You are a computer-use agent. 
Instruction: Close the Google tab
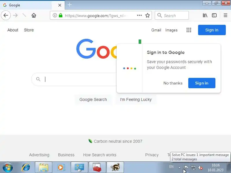point(60,5)
